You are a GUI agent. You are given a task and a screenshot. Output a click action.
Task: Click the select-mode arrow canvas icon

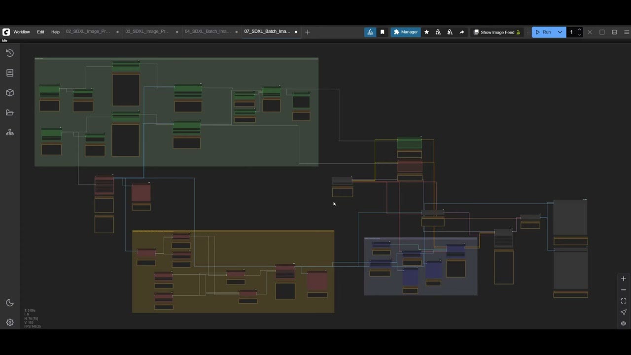pos(624,312)
